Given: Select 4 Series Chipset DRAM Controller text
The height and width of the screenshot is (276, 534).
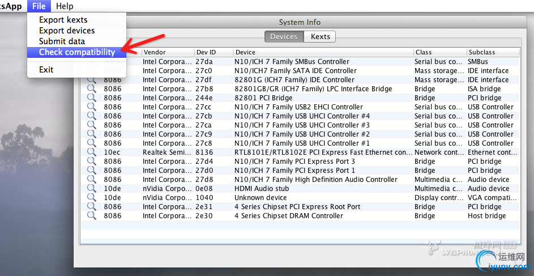Looking at the screenshot, I should pos(289,216).
